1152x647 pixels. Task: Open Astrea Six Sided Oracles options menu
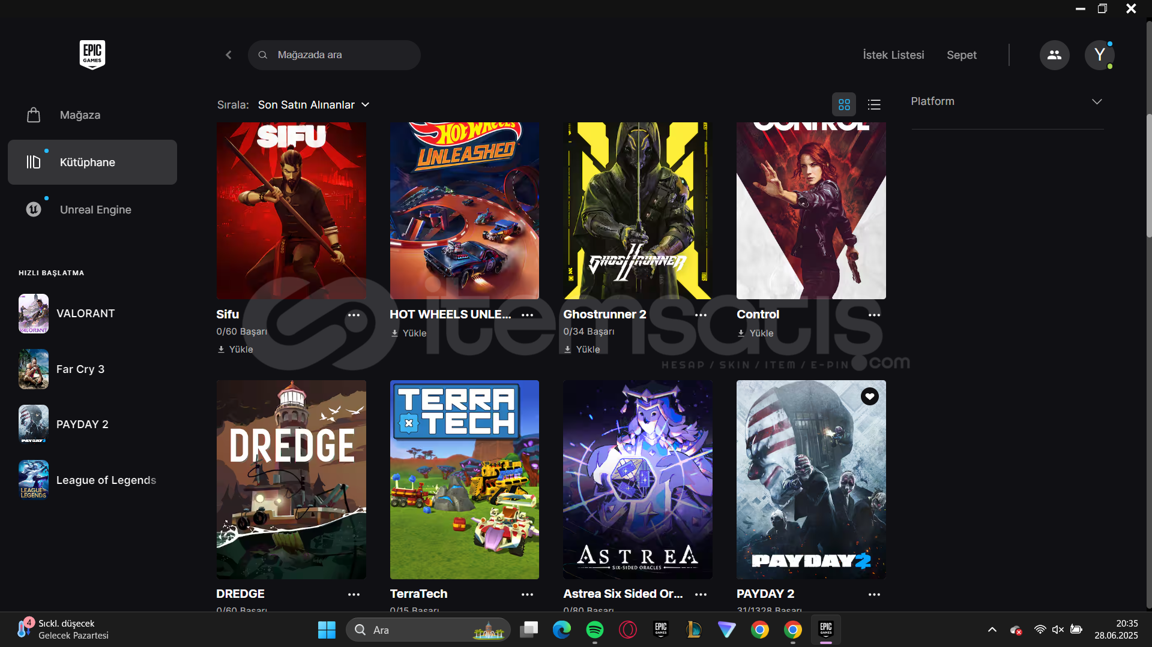coord(701,594)
